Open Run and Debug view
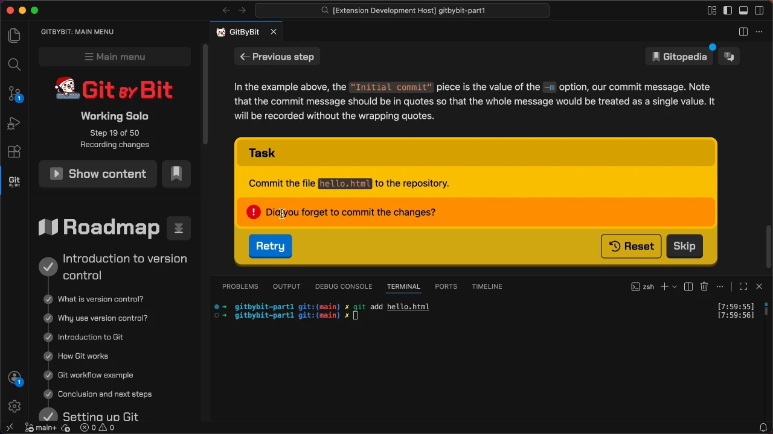The image size is (773, 434). pos(14,123)
